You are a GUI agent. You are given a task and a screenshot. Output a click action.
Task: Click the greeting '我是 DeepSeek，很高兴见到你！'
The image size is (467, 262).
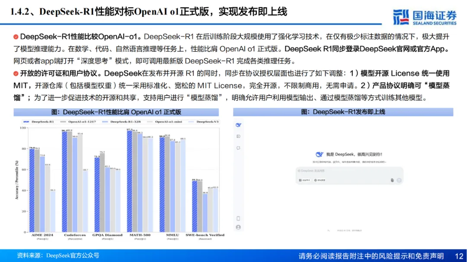click(x=354, y=155)
